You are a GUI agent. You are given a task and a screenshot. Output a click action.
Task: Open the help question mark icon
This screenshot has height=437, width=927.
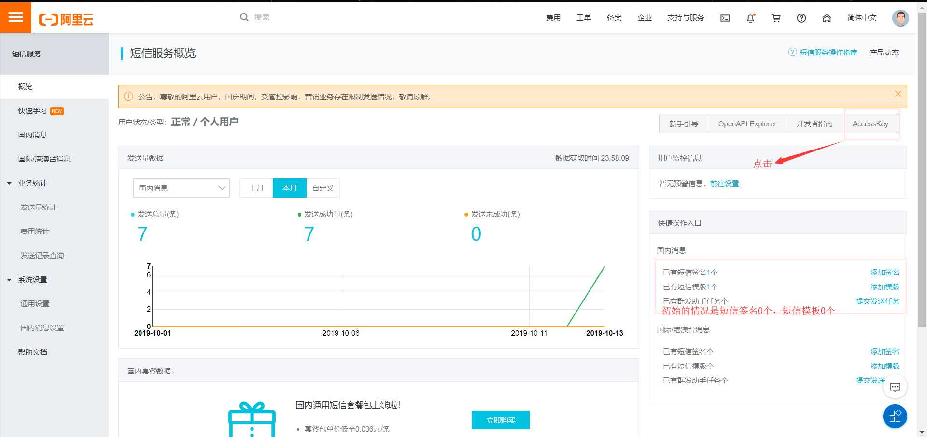point(801,18)
